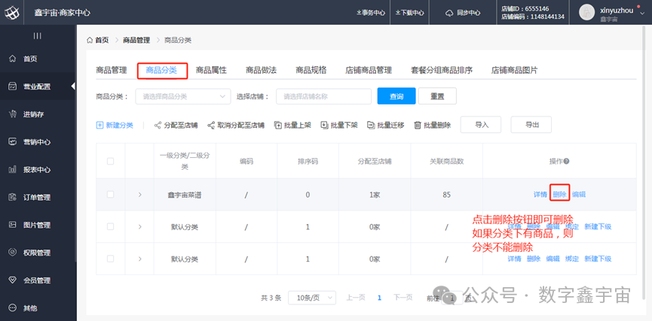Go to 下一页 in pagination

pyautogui.click(x=403, y=298)
